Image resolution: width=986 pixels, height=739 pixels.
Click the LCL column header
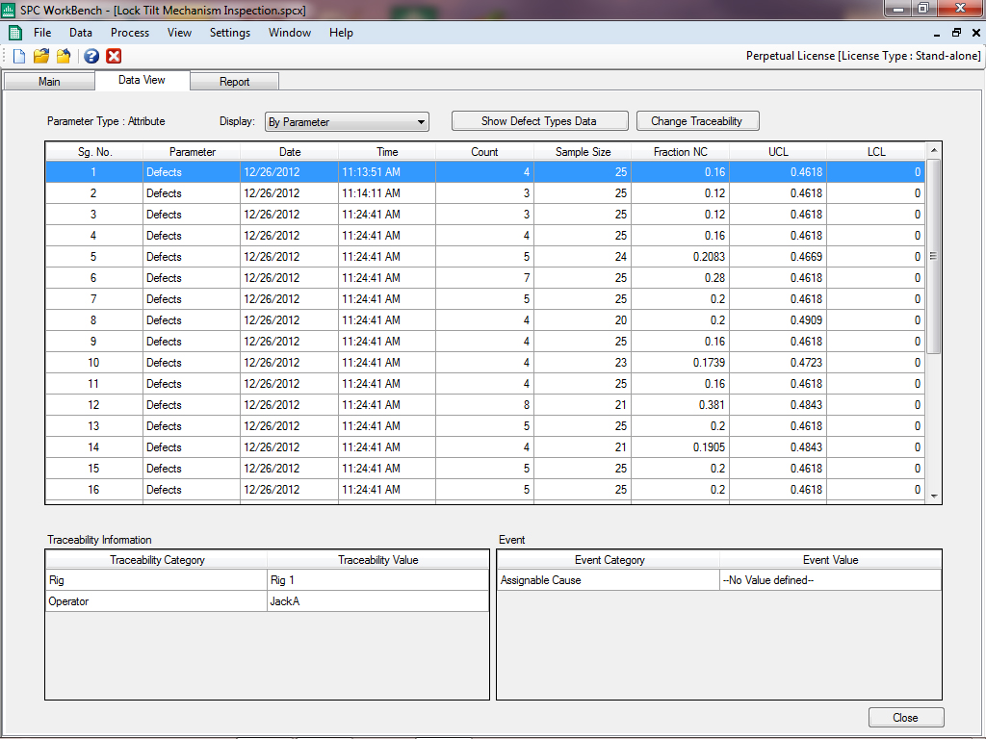[876, 152]
